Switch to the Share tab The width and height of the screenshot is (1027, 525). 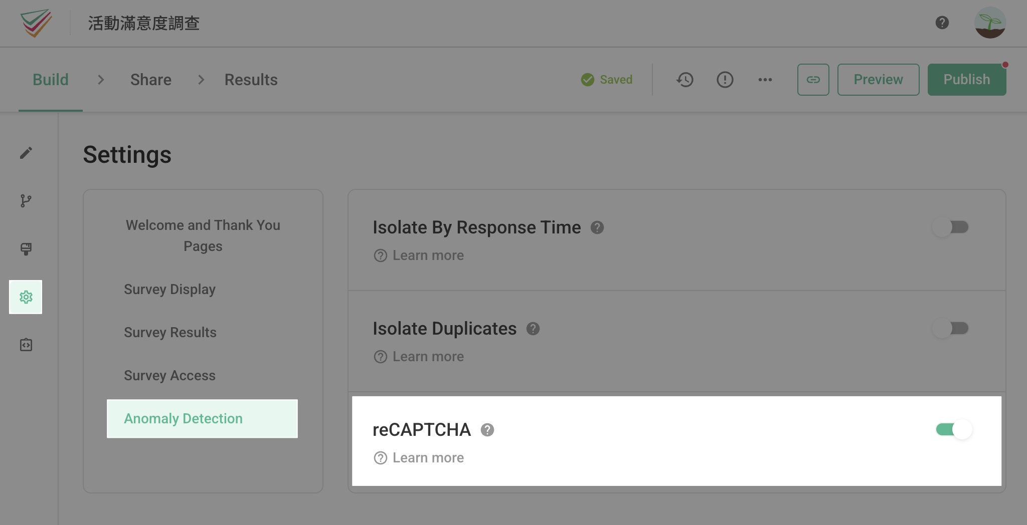150,80
